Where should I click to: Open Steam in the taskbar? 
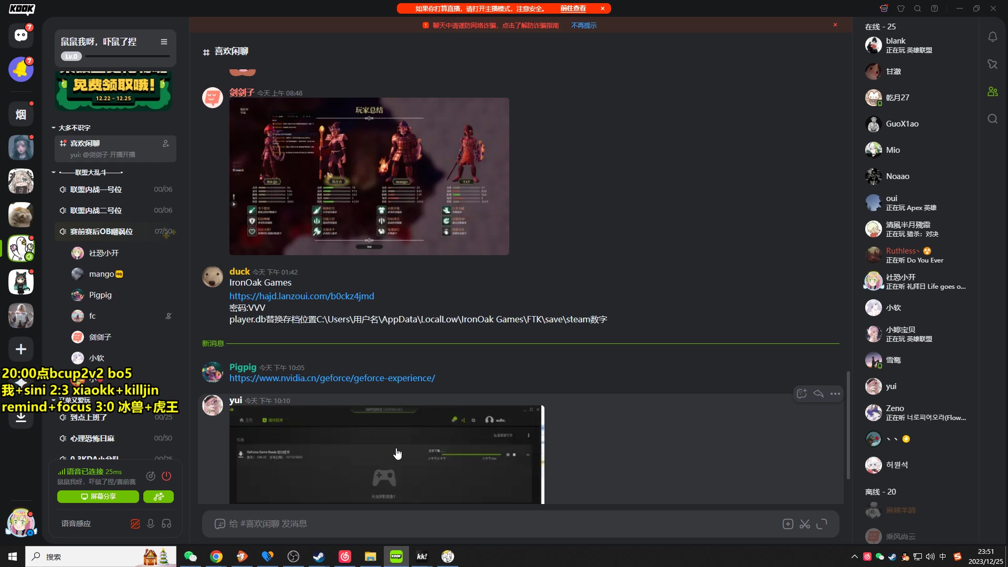319,556
